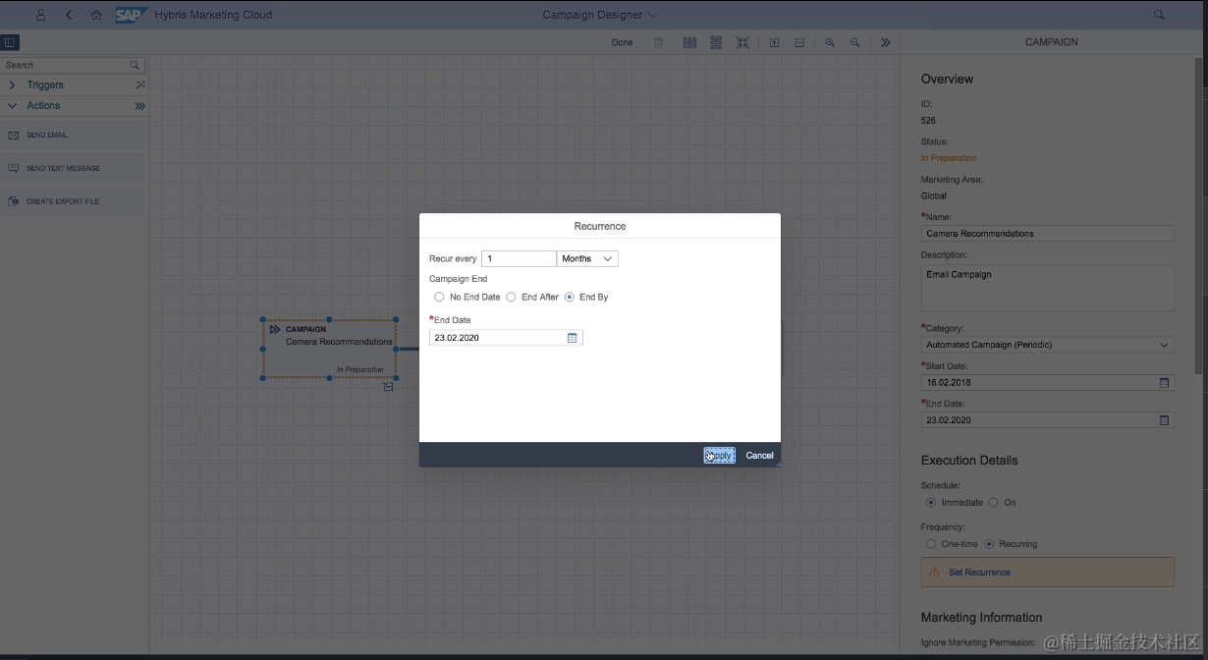1208x660 pixels.
Task: Click the expand all nodes icon
Action: [x=774, y=42]
